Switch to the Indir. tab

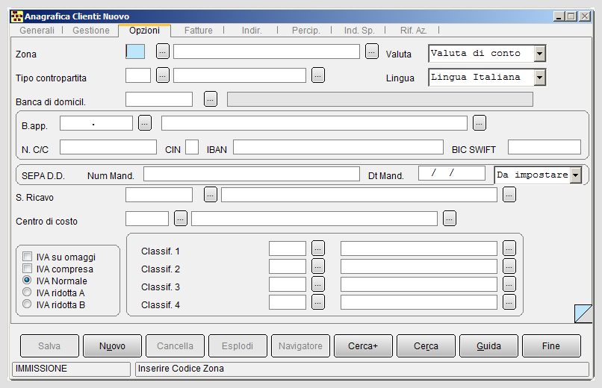252,31
